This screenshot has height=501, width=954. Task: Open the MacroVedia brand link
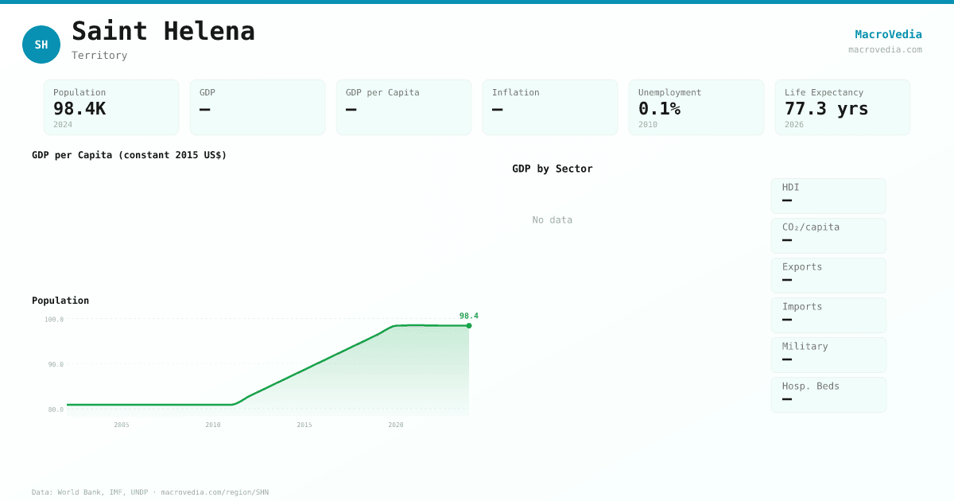coord(888,34)
